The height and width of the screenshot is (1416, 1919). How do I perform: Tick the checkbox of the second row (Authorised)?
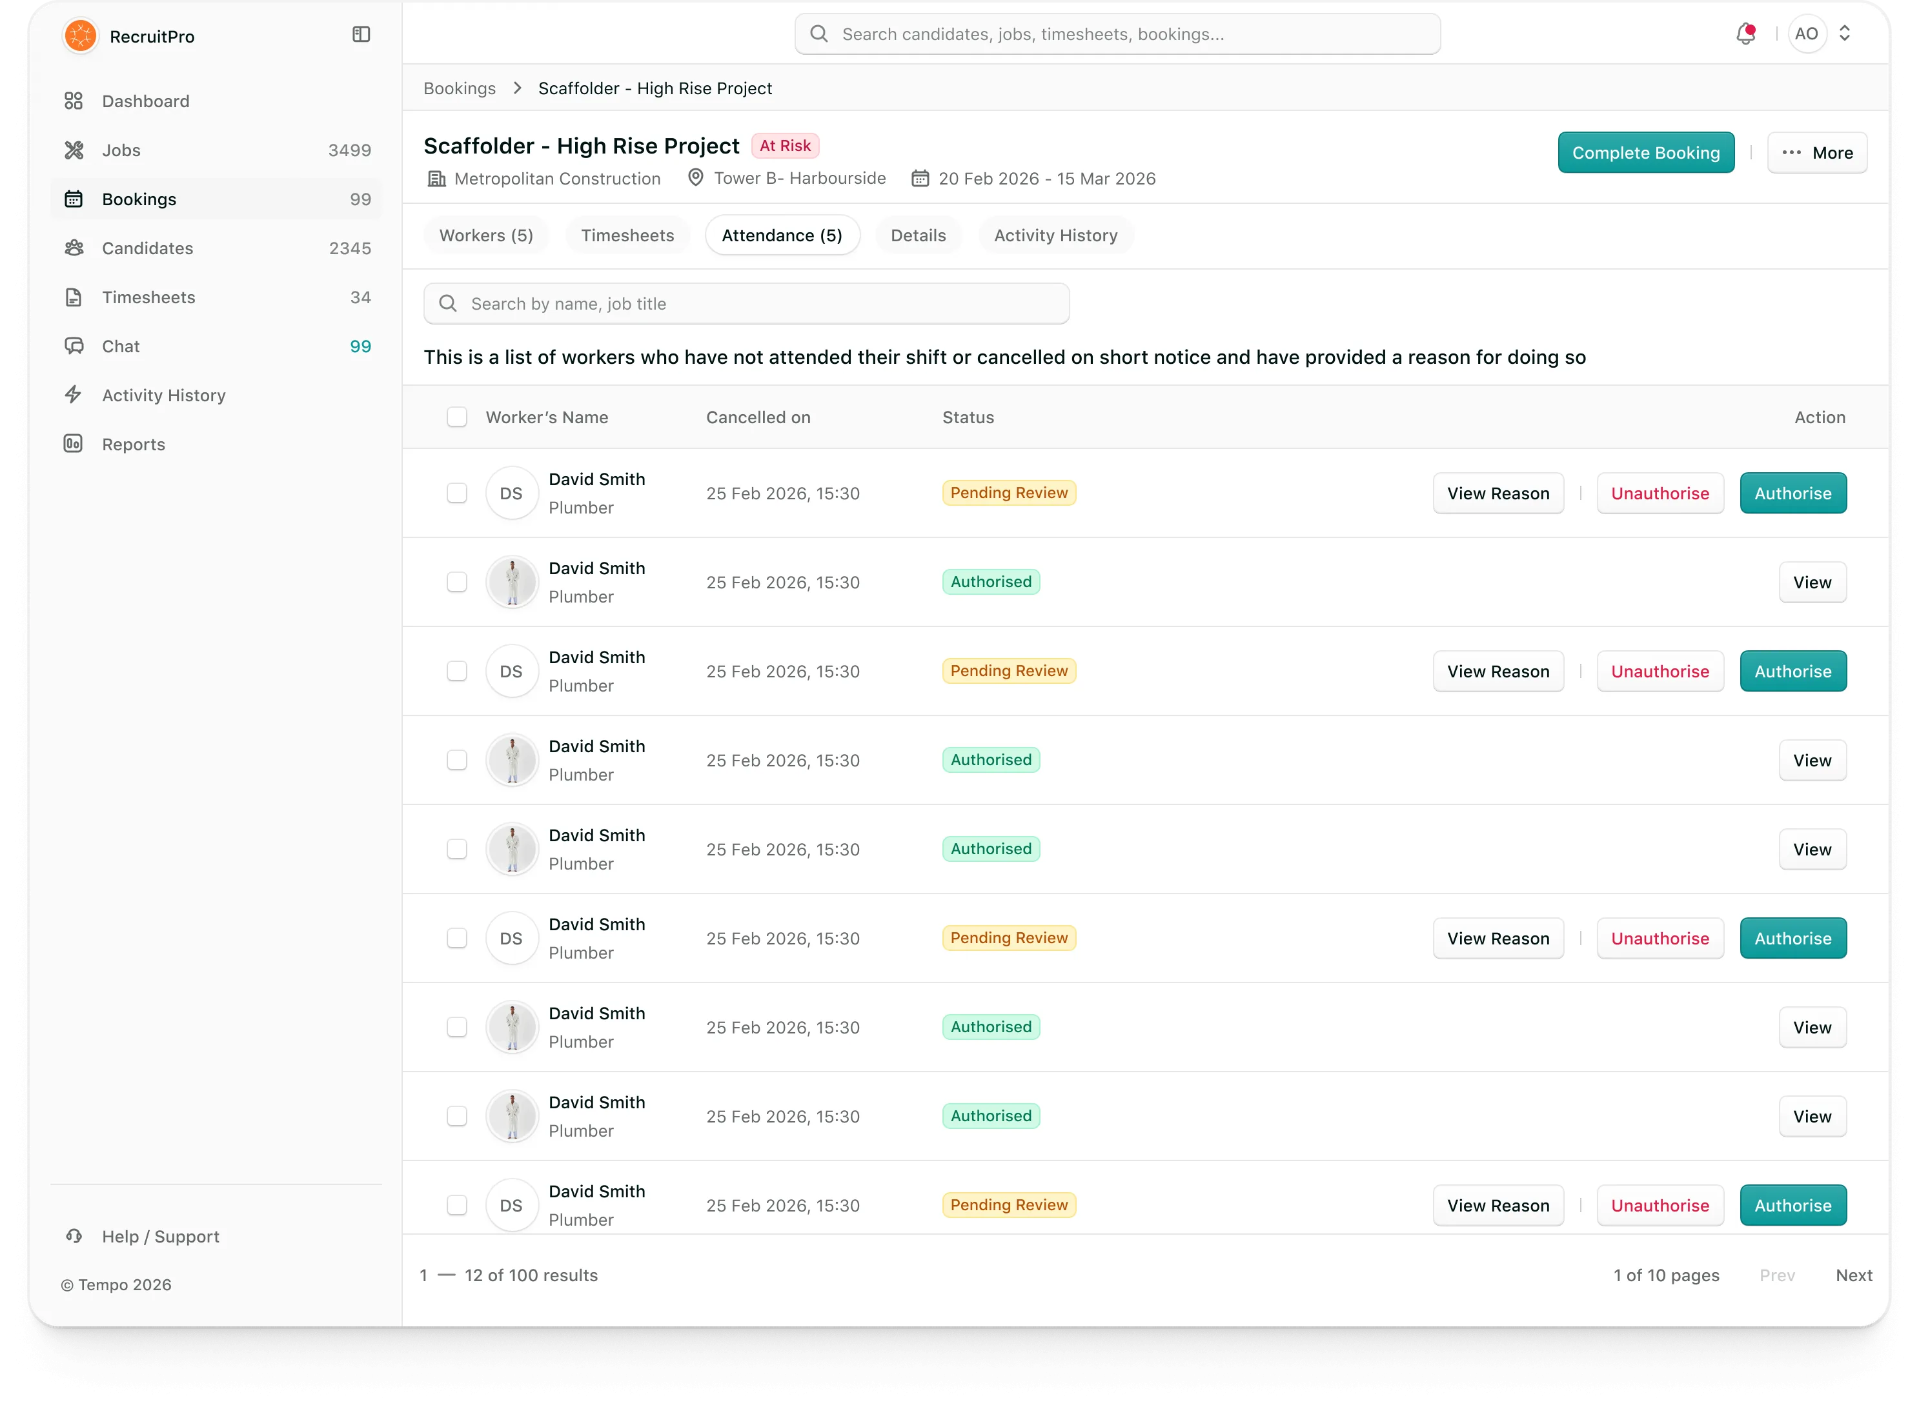457,582
